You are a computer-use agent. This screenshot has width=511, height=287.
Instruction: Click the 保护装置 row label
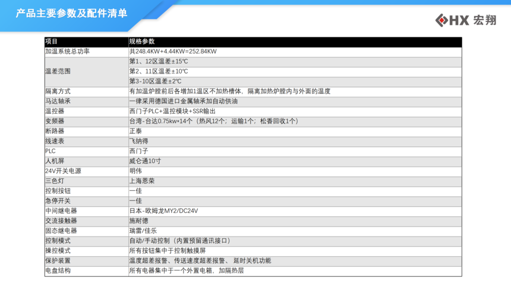(x=58, y=261)
